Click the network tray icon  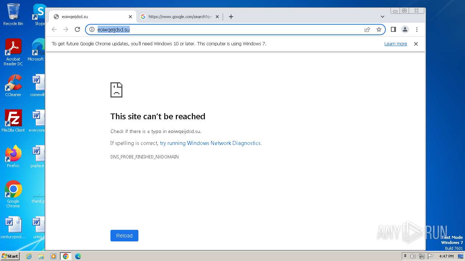tap(422, 256)
